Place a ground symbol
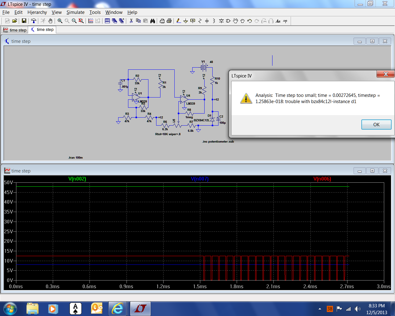The image size is (395, 316). 186,21
